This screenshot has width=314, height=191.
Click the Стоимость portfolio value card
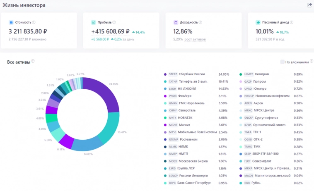tap(39, 31)
